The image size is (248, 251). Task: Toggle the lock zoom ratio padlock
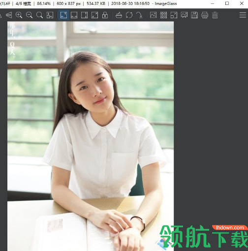105,15
